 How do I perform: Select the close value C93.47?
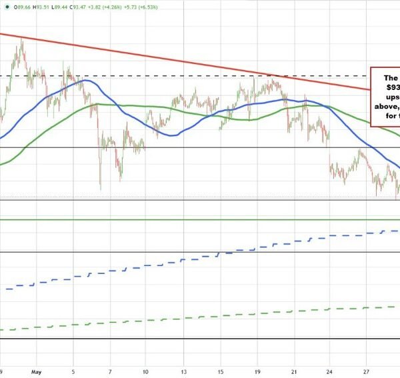(77, 7)
